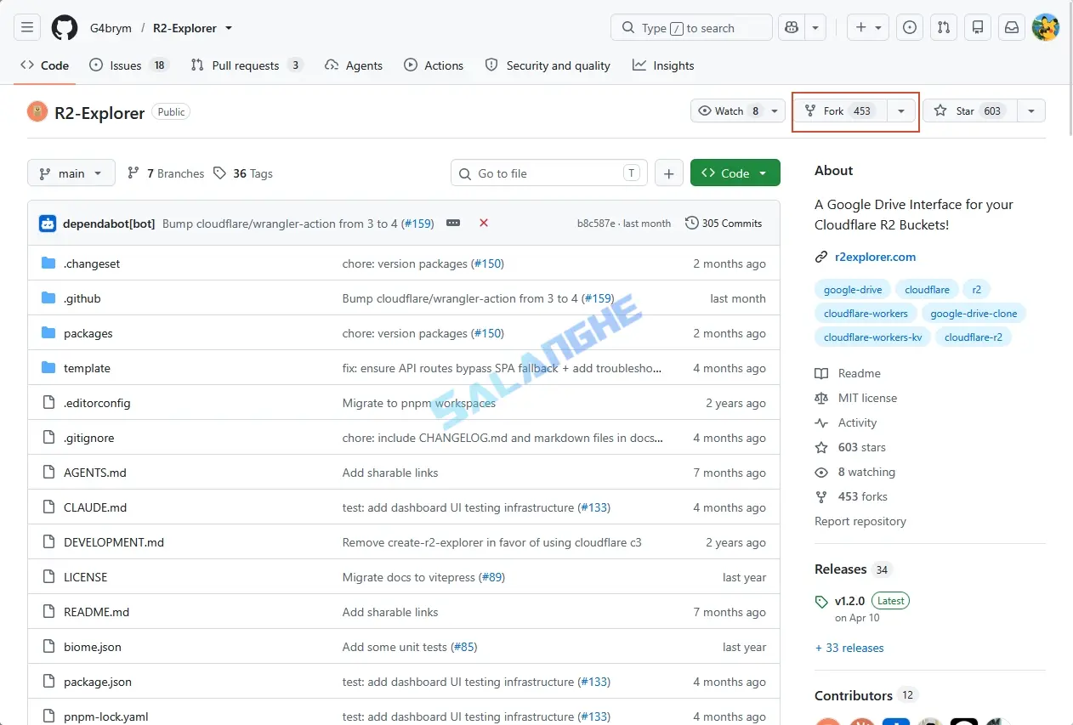Open the biome.json file
The image size is (1073, 725).
[93, 647]
